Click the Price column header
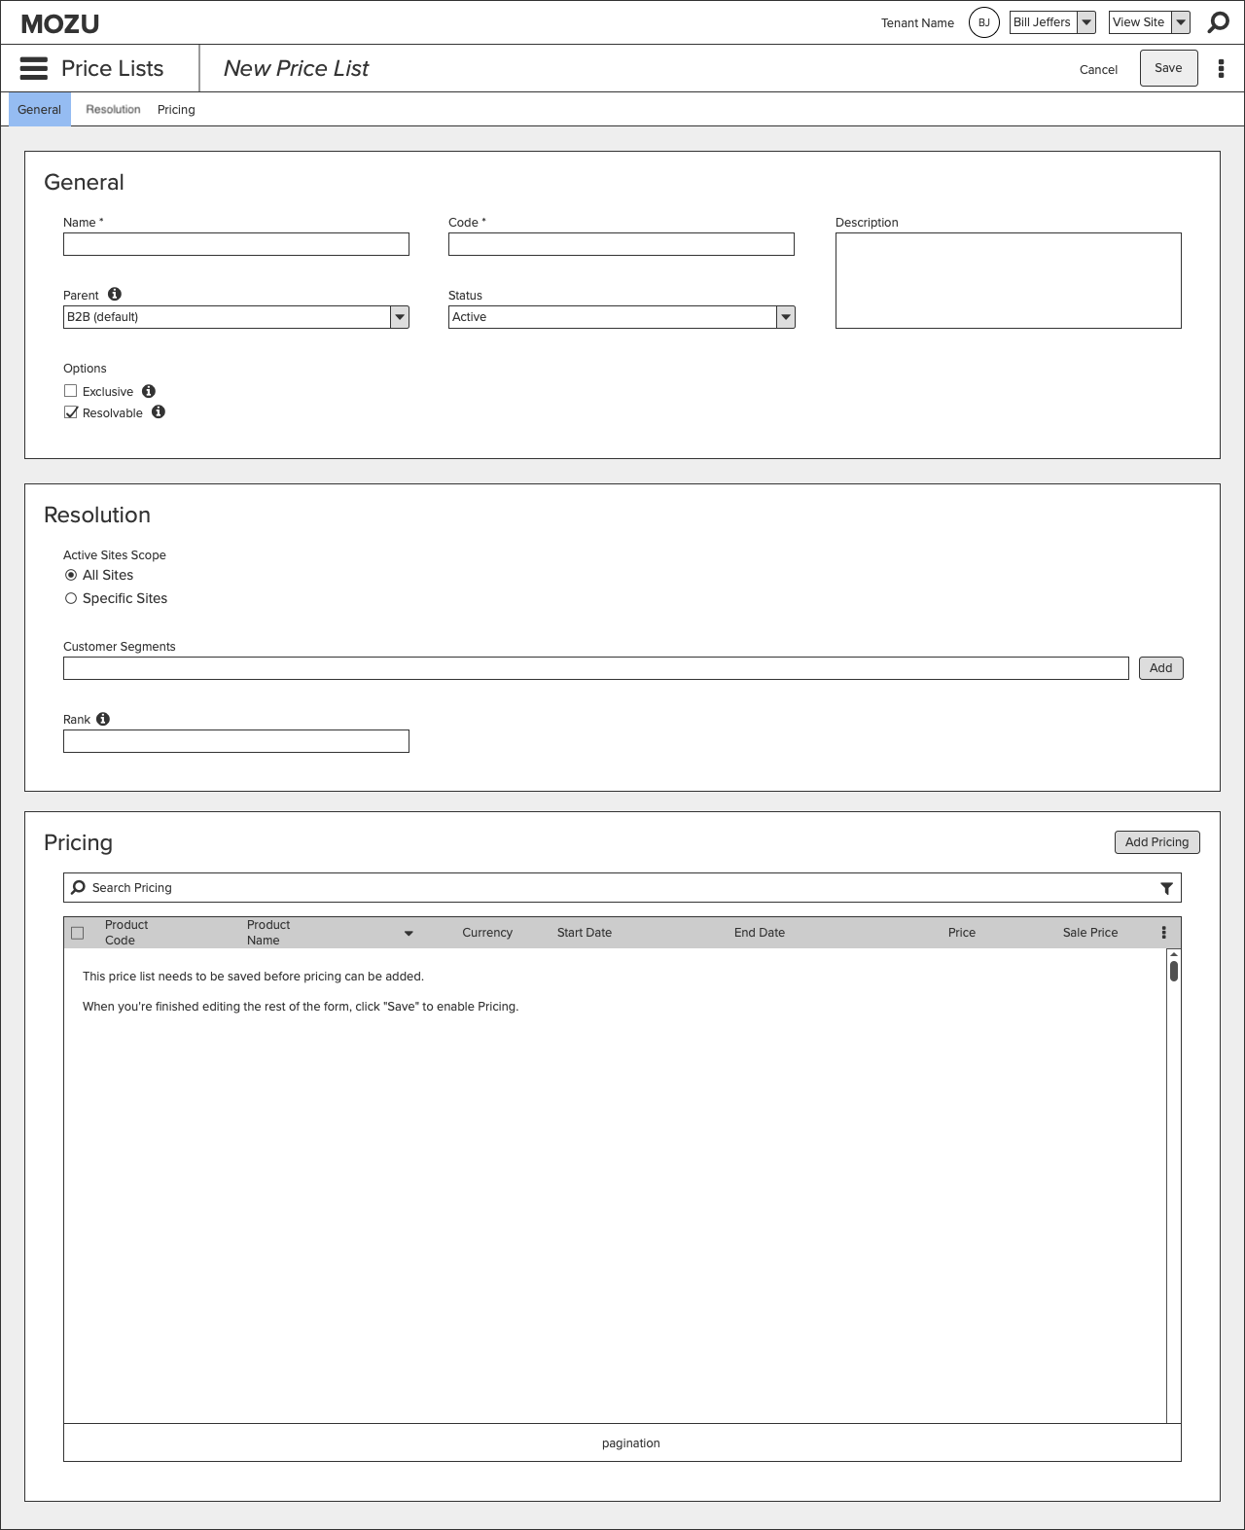Viewport: 1245px width, 1530px height. pyautogui.click(x=962, y=932)
